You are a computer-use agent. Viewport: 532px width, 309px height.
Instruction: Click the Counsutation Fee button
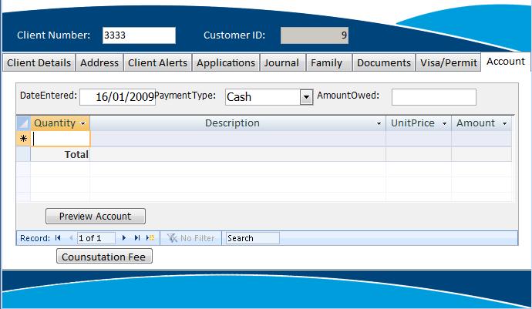tap(104, 257)
